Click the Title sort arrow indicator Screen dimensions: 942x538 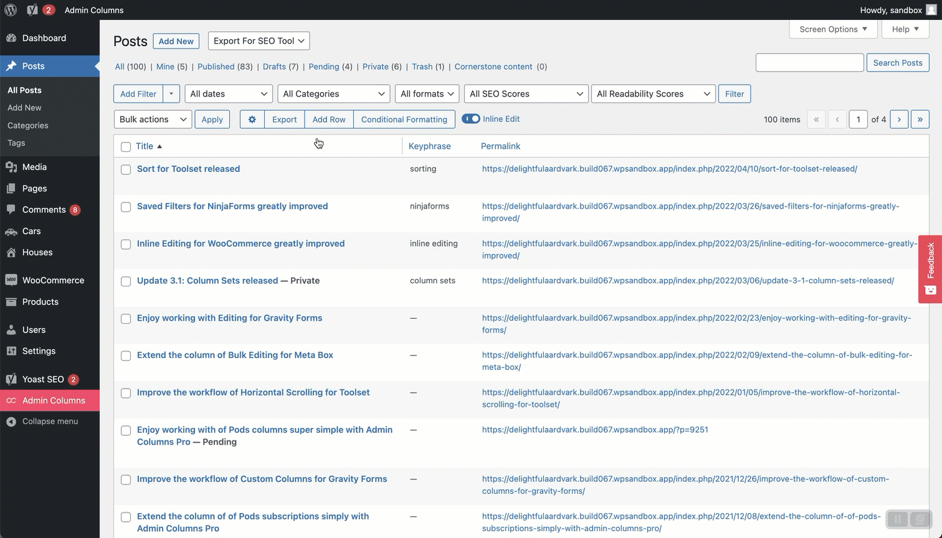coord(159,146)
